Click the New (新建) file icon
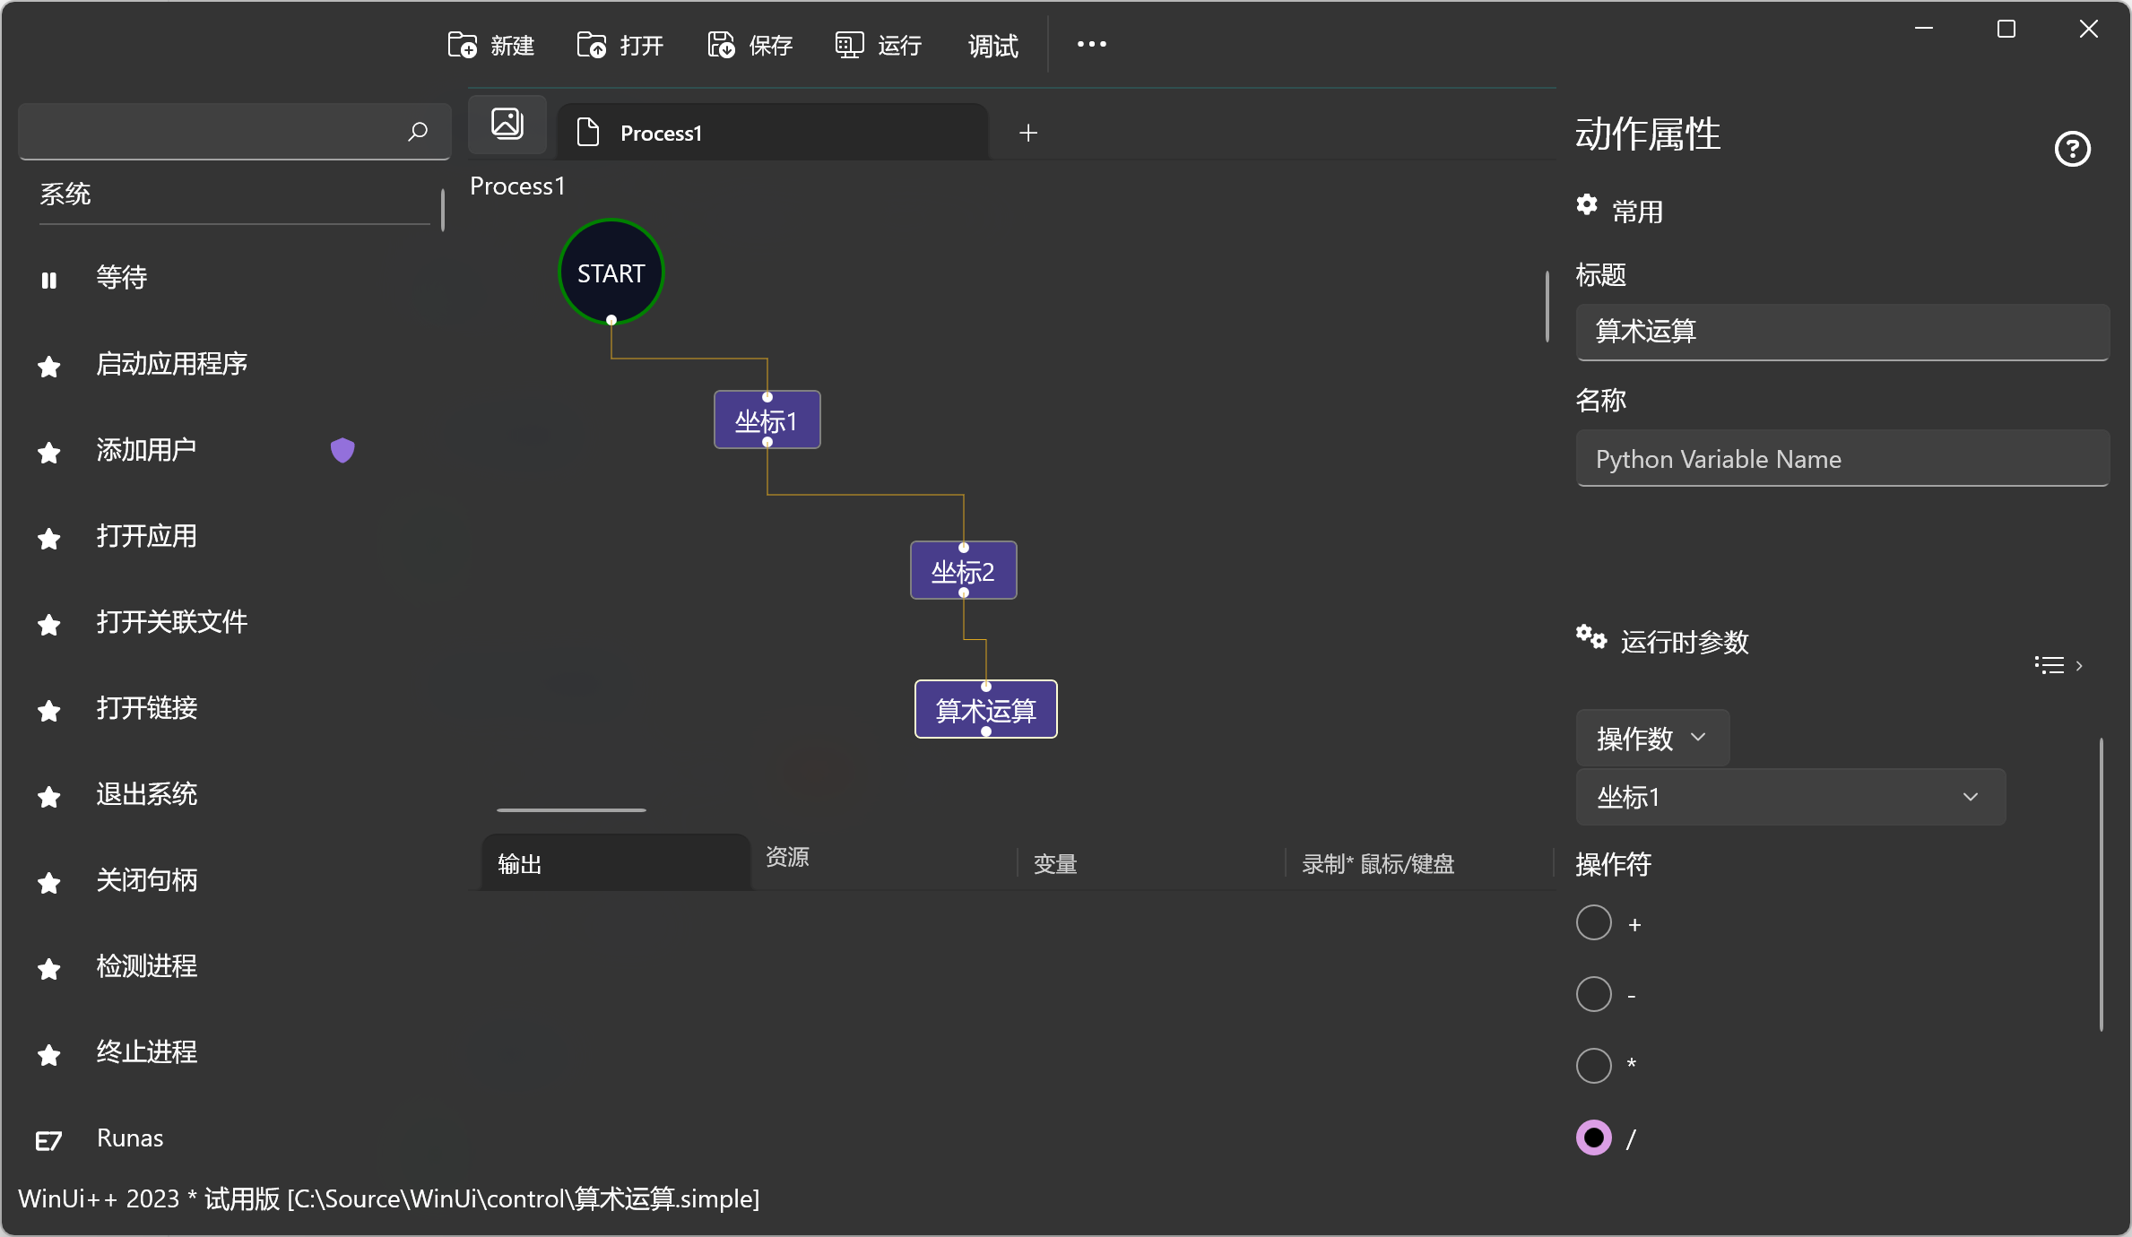Screen dimensions: 2132x1237 [462, 45]
